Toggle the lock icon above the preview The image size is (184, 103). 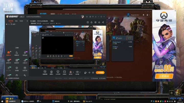click(x=91, y=22)
